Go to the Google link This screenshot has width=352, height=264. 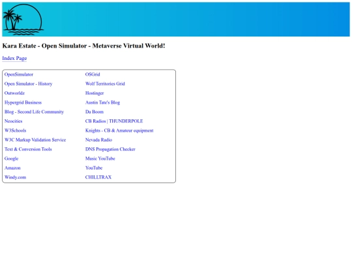(12, 158)
